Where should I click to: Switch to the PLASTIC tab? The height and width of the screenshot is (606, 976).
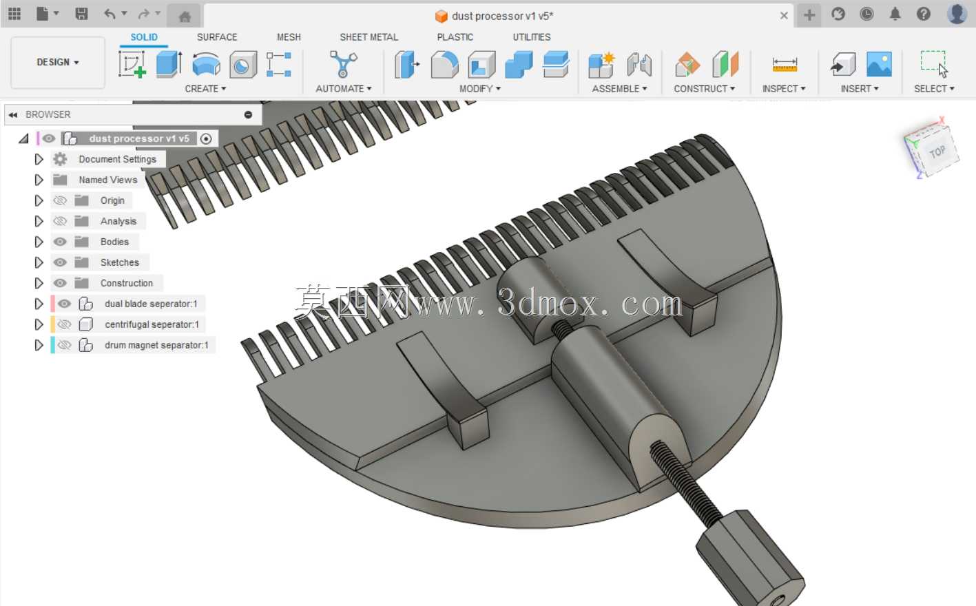(455, 37)
